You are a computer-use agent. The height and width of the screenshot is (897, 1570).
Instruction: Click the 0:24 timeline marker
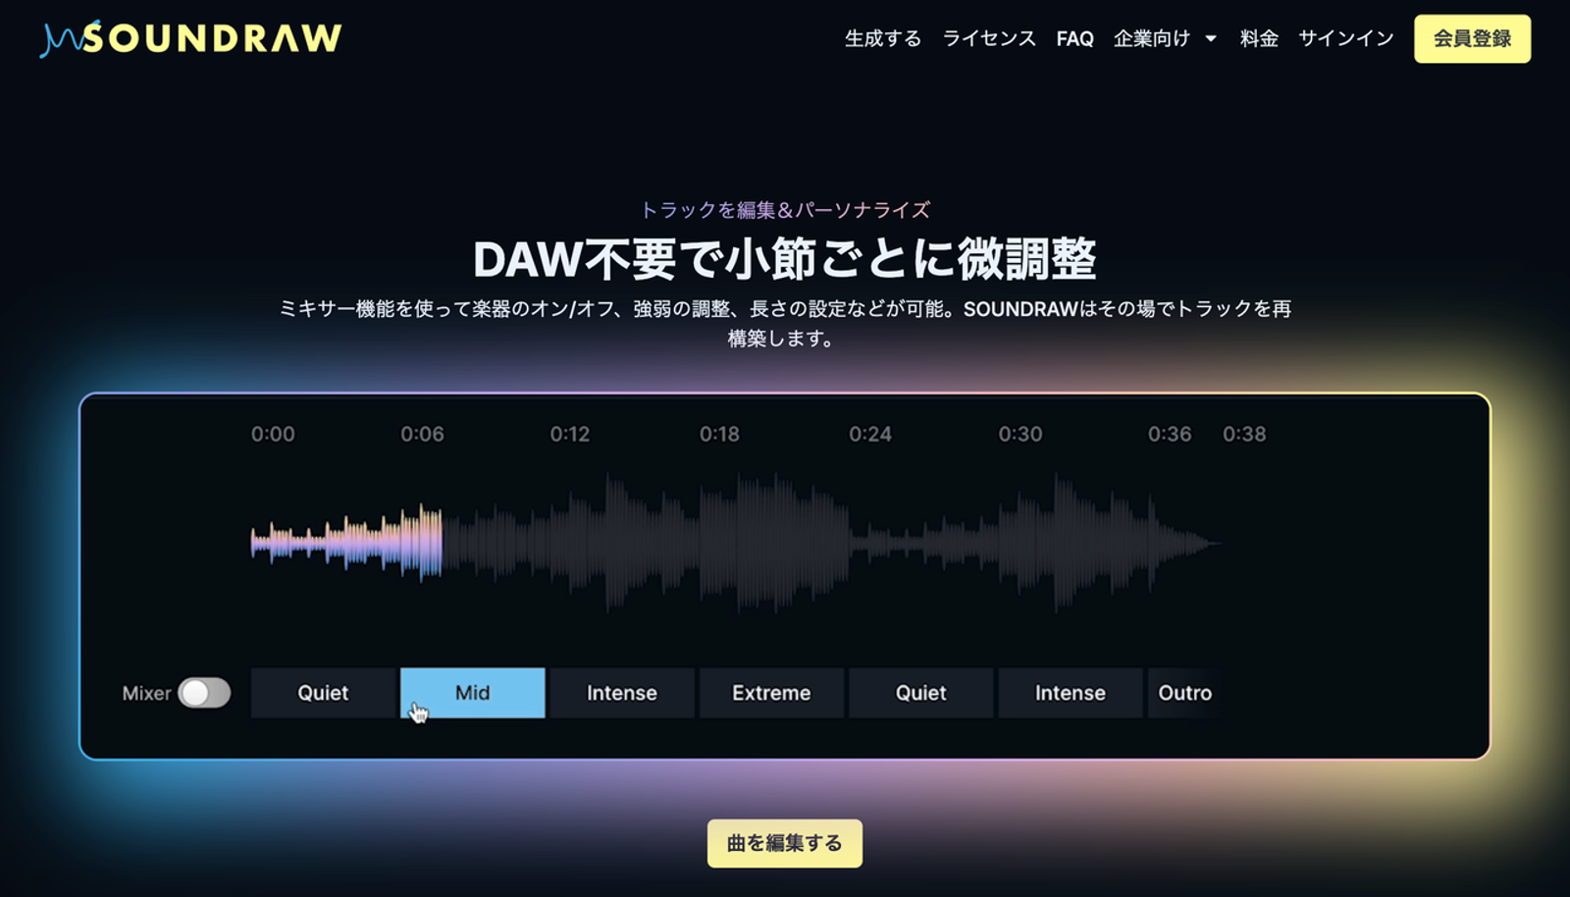[870, 434]
